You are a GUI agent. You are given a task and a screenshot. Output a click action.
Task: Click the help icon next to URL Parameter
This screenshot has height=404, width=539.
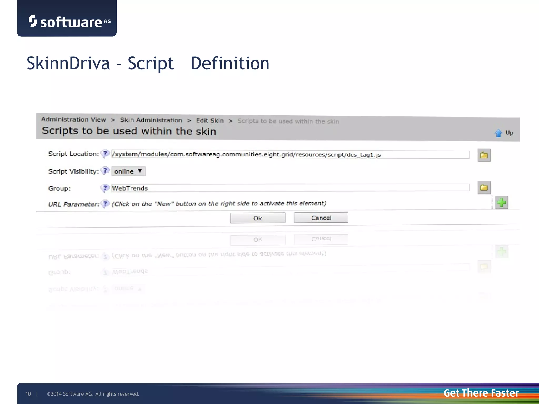pos(105,204)
